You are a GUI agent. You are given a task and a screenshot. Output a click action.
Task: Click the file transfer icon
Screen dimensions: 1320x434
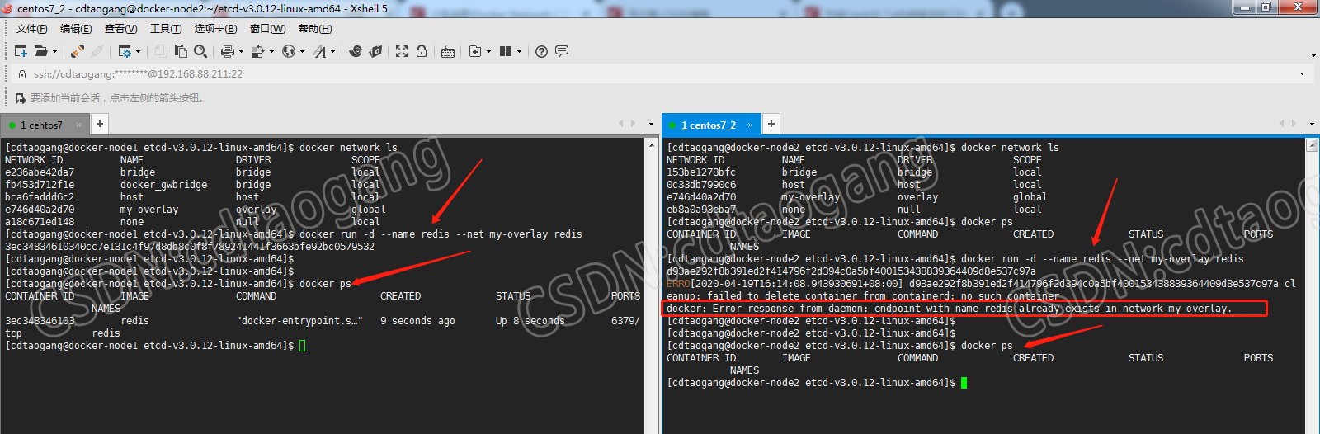(257, 51)
